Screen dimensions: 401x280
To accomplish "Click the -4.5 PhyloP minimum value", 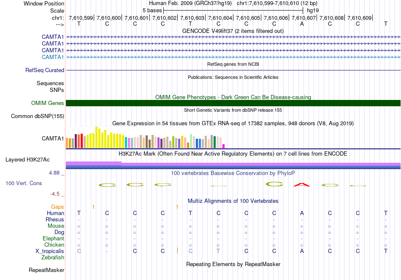I will click(x=55, y=194).
